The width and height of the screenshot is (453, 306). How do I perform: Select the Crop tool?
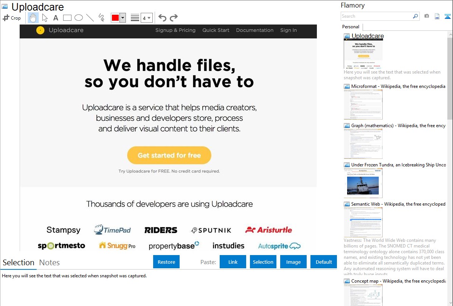coord(12,18)
